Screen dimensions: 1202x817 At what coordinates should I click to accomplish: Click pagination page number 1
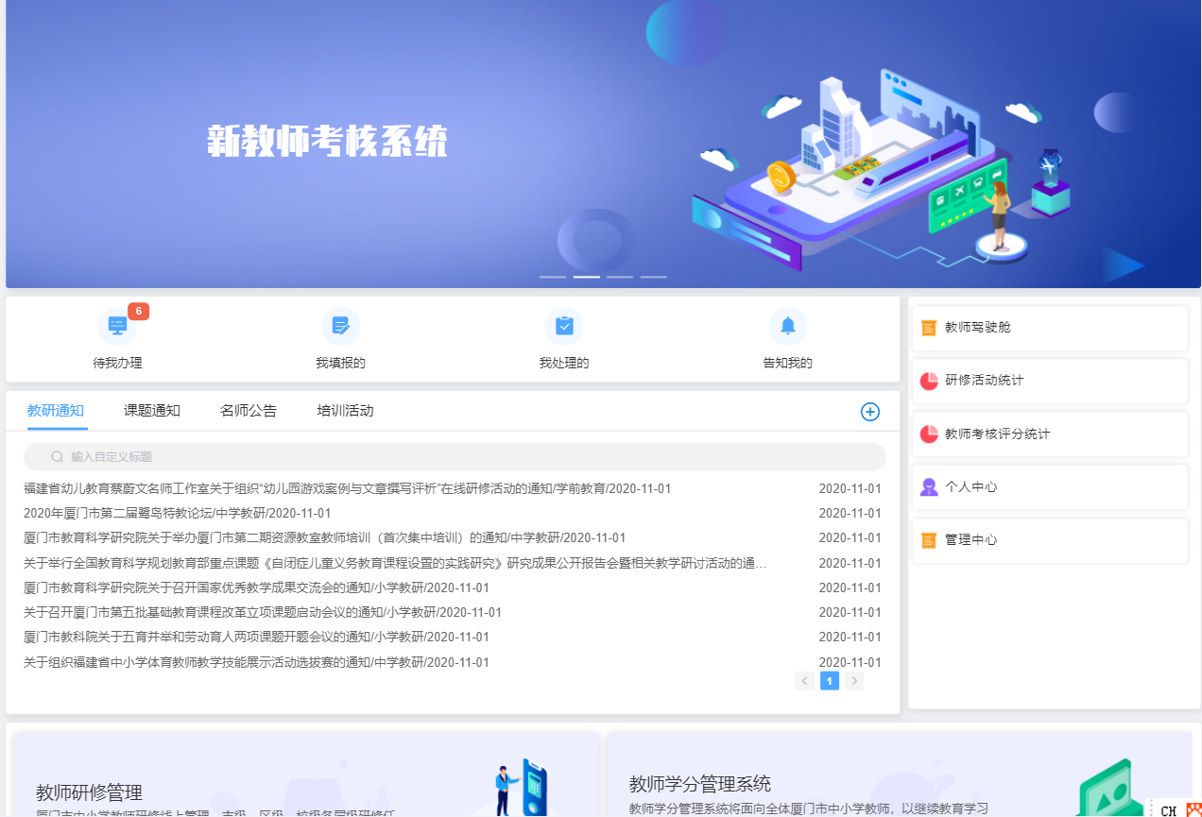coord(829,680)
